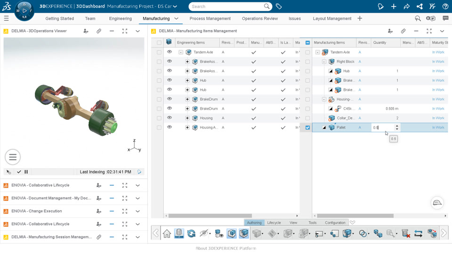The height and width of the screenshot is (254, 452).
Task: Click the user share icon in 3DOperations Viewer header
Action: [x=86, y=31]
